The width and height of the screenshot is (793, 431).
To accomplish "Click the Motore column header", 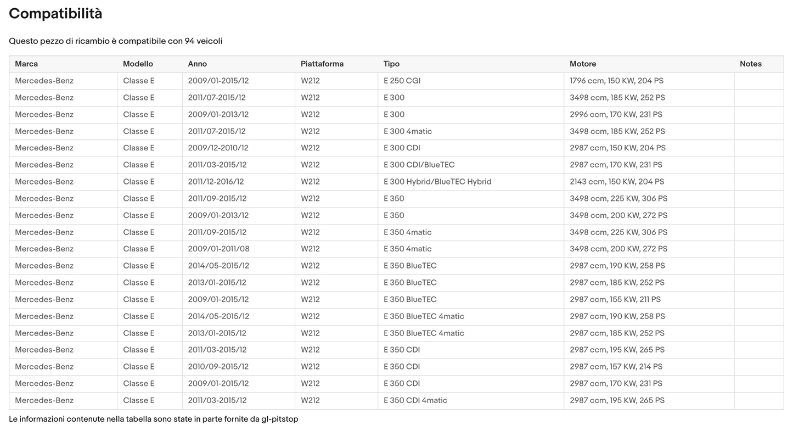I will [x=649, y=64].
